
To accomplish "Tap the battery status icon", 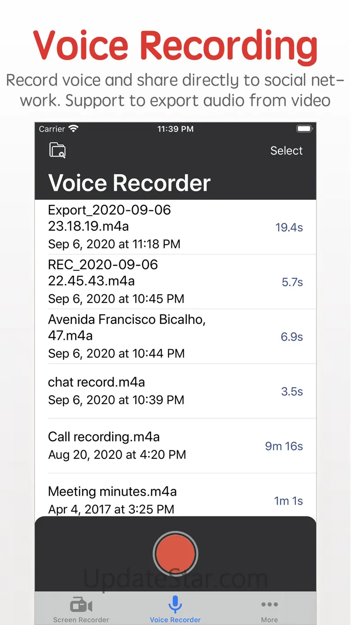I will (304, 129).
